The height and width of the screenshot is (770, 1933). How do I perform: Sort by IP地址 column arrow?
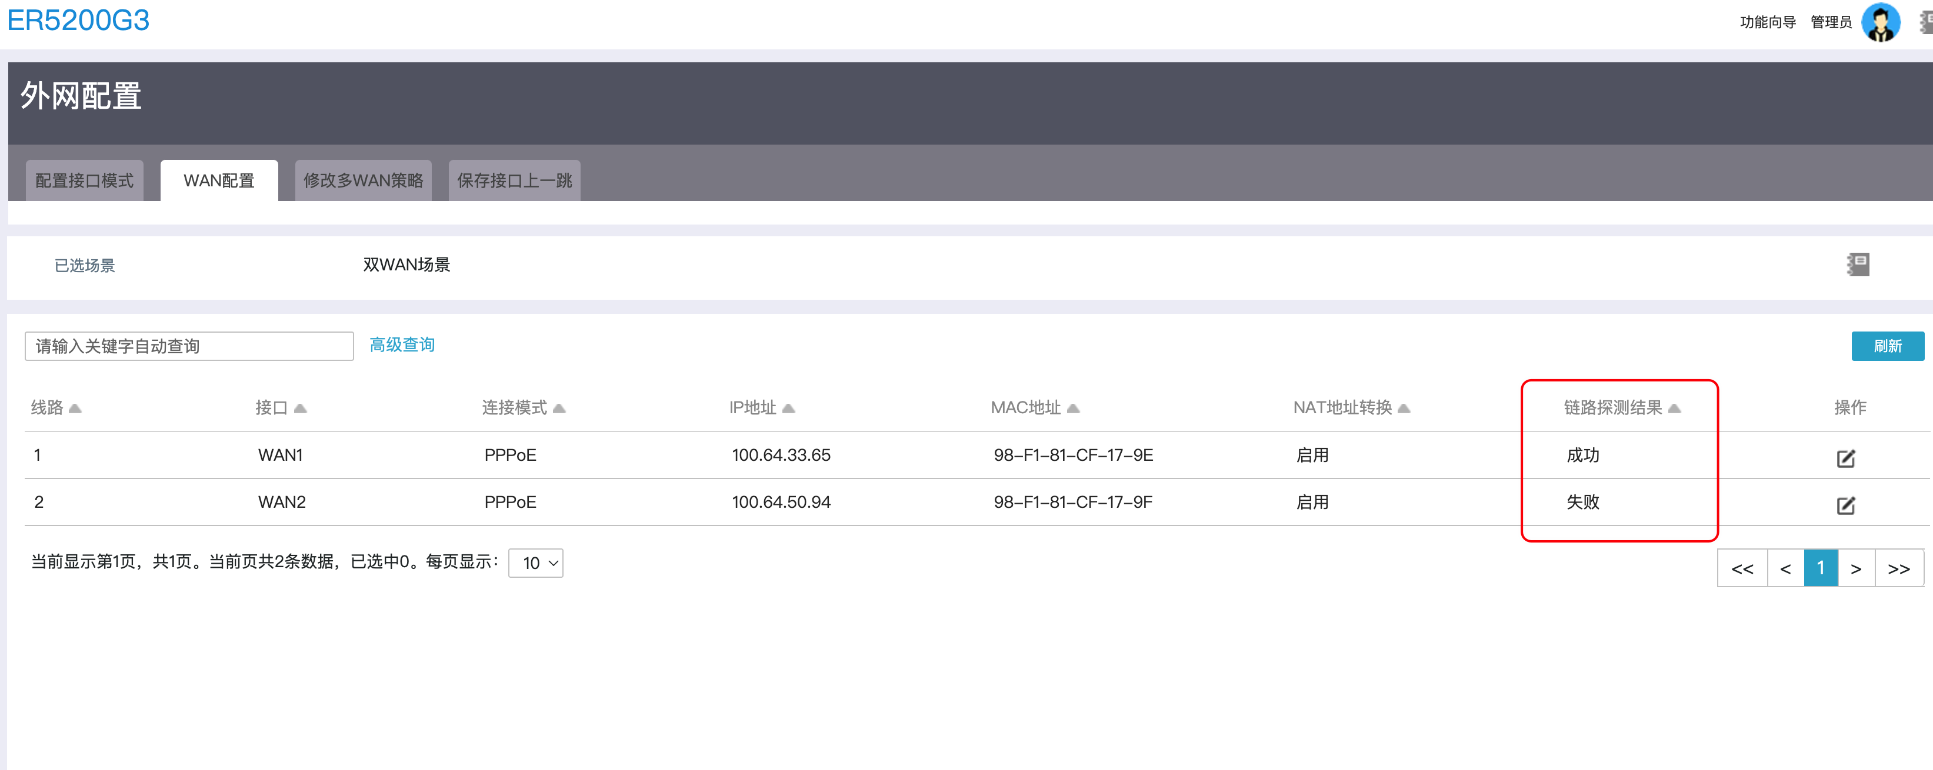click(788, 408)
